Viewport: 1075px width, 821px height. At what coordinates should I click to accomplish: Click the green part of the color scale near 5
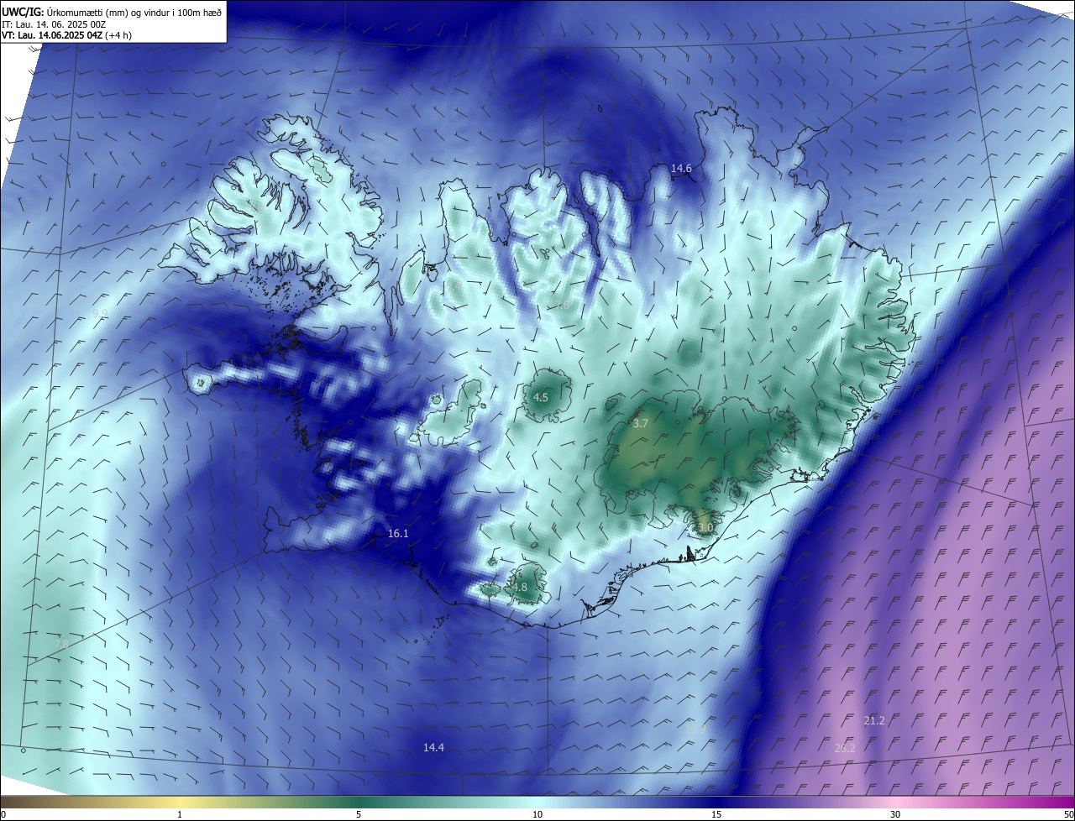point(359,802)
